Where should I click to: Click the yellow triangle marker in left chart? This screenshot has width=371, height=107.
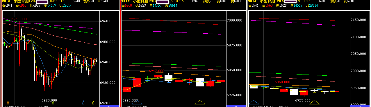[93, 102]
